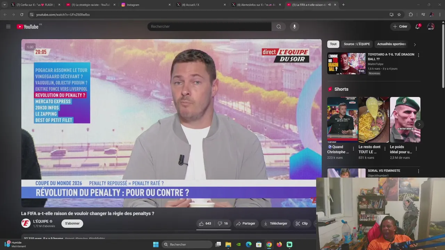The image size is (445, 250).
Task: Open a new browser tab with plus
Action: [343, 5]
